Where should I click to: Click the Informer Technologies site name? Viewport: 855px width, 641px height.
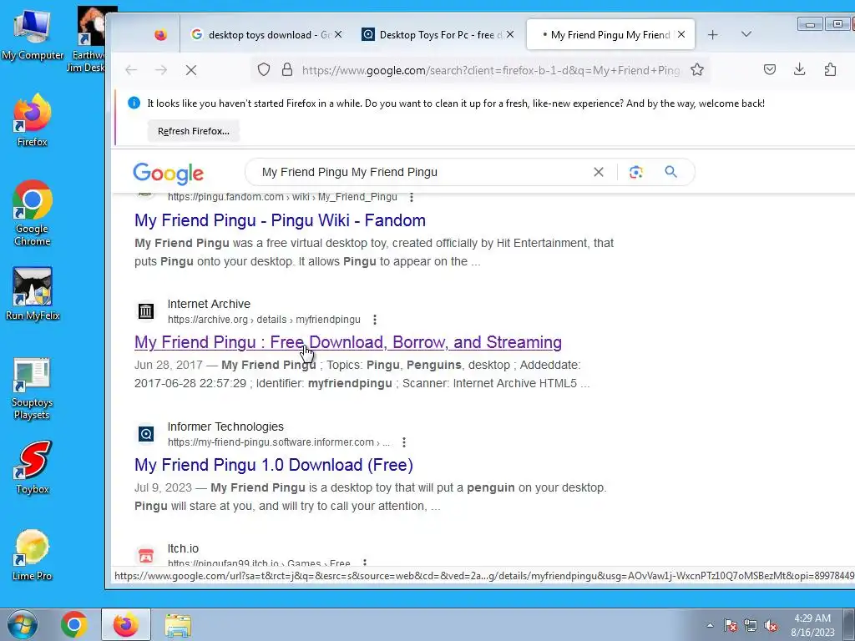tap(225, 426)
